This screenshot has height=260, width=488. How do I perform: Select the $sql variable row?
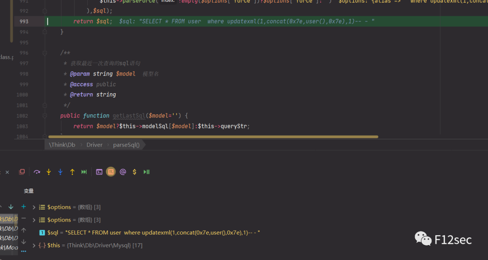click(x=150, y=232)
